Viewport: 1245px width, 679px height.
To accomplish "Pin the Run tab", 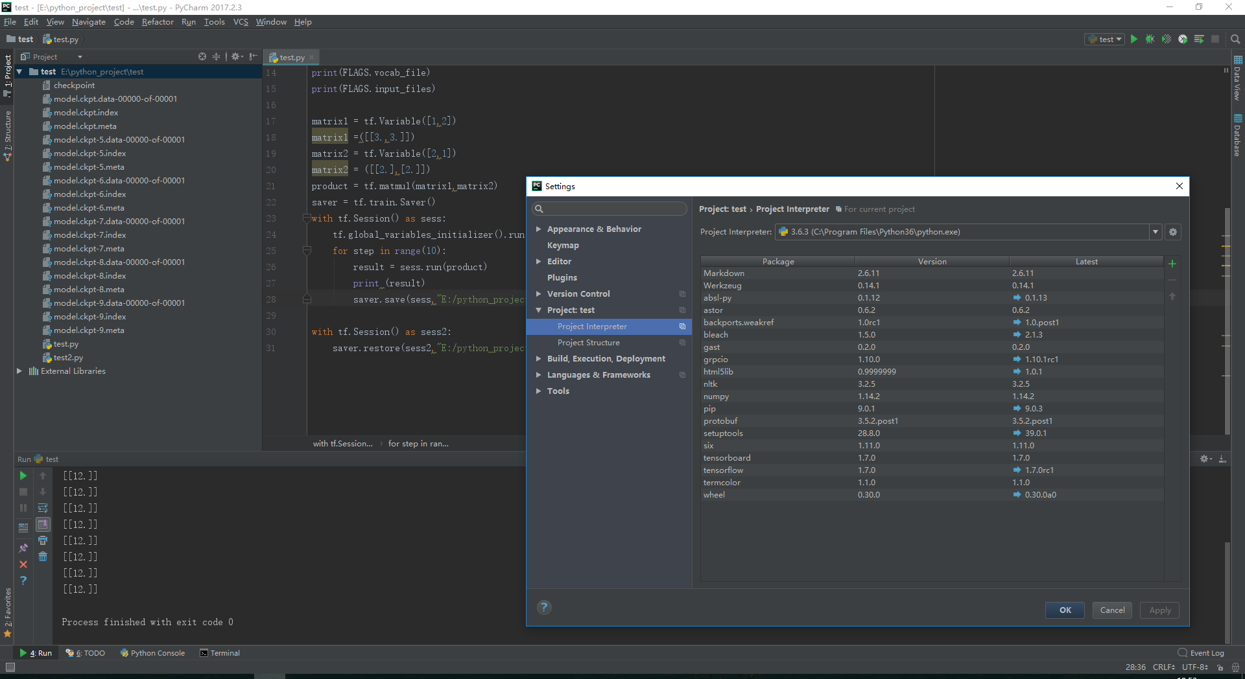I will point(23,548).
